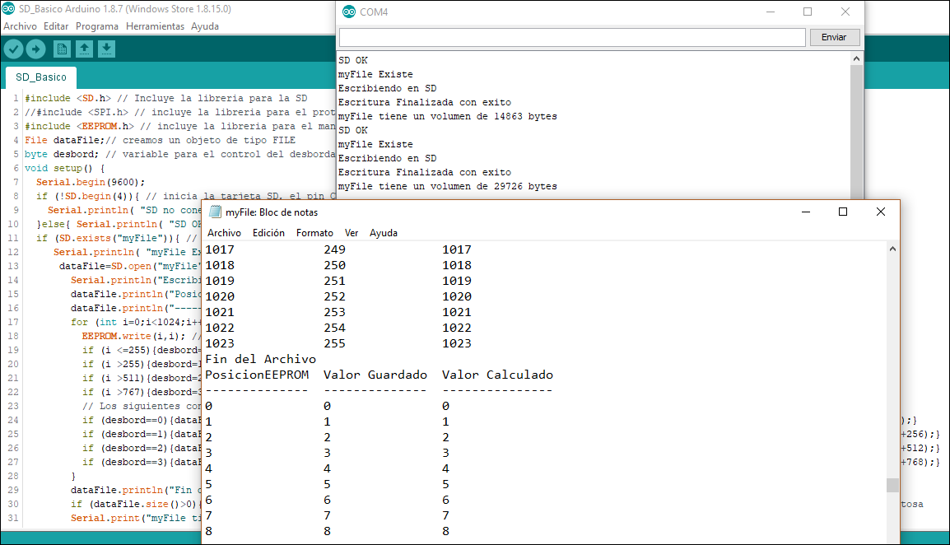This screenshot has height=545, width=950.
Task: Click 'void setup() {' code line
Action: point(64,168)
